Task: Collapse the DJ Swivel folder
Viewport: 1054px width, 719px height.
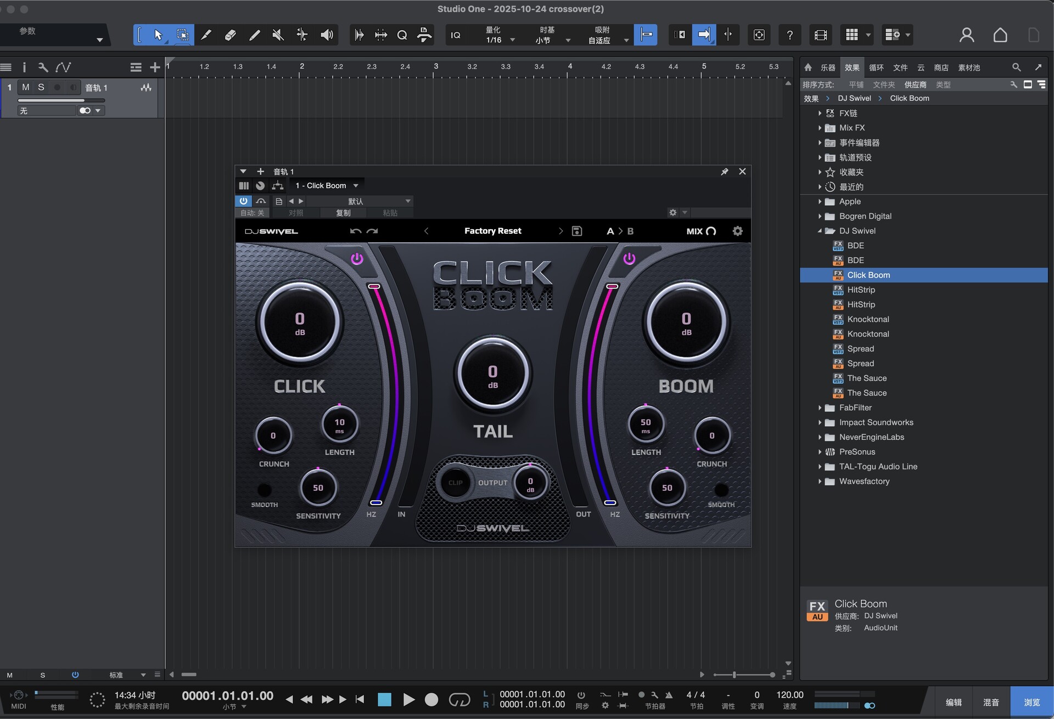Action: [820, 231]
